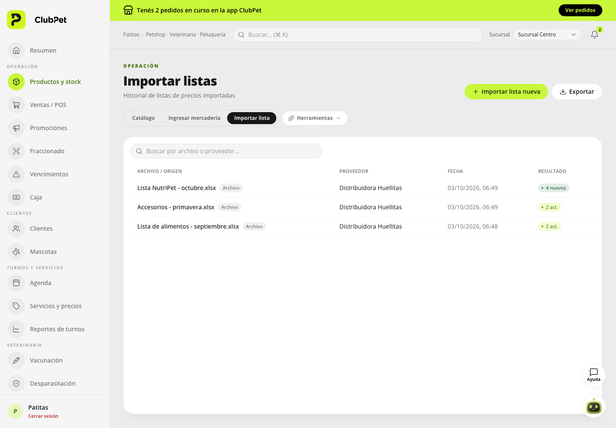Click the Patitas avatar circle
Image resolution: width=616 pixels, height=428 pixels.
(x=15, y=411)
